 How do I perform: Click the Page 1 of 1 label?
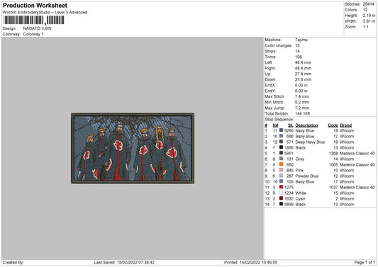coord(365,262)
